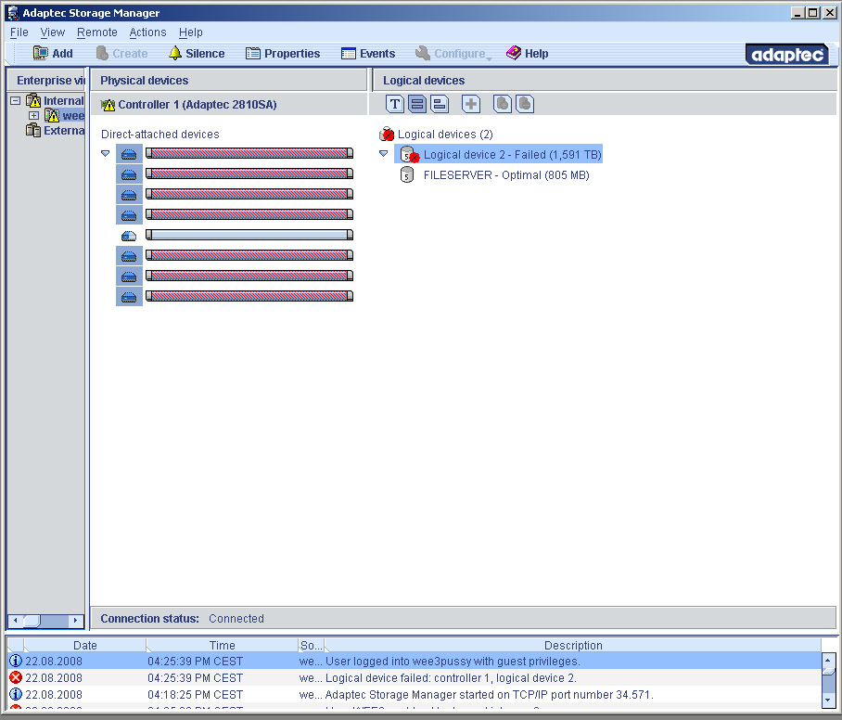Click the first red capacity bar
842x720 pixels.
[249, 153]
